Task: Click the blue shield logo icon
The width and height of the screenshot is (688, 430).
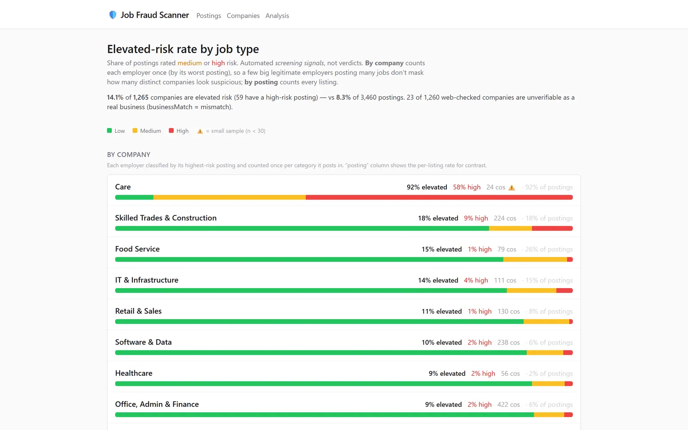Action: 113,15
